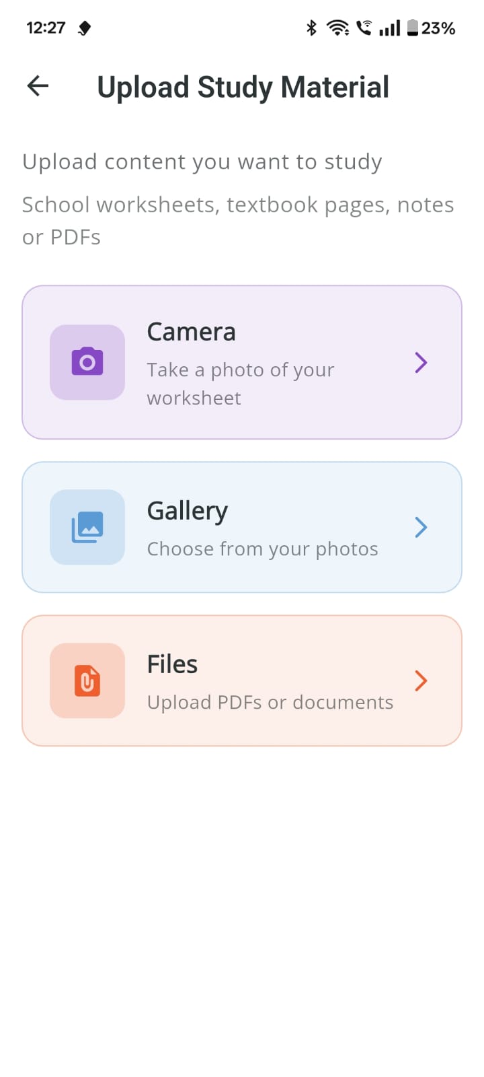
Task: Tap the Wi-Fi status icon
Action: tap(337, 28)
